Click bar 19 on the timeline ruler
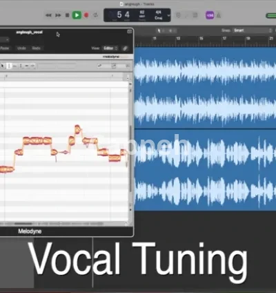Viewport: 276px width, 293px height. point(248,39)
